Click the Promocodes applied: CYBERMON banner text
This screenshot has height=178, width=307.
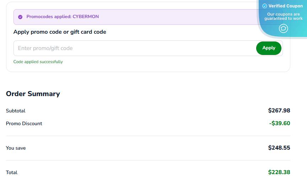(x=63, y=17)
